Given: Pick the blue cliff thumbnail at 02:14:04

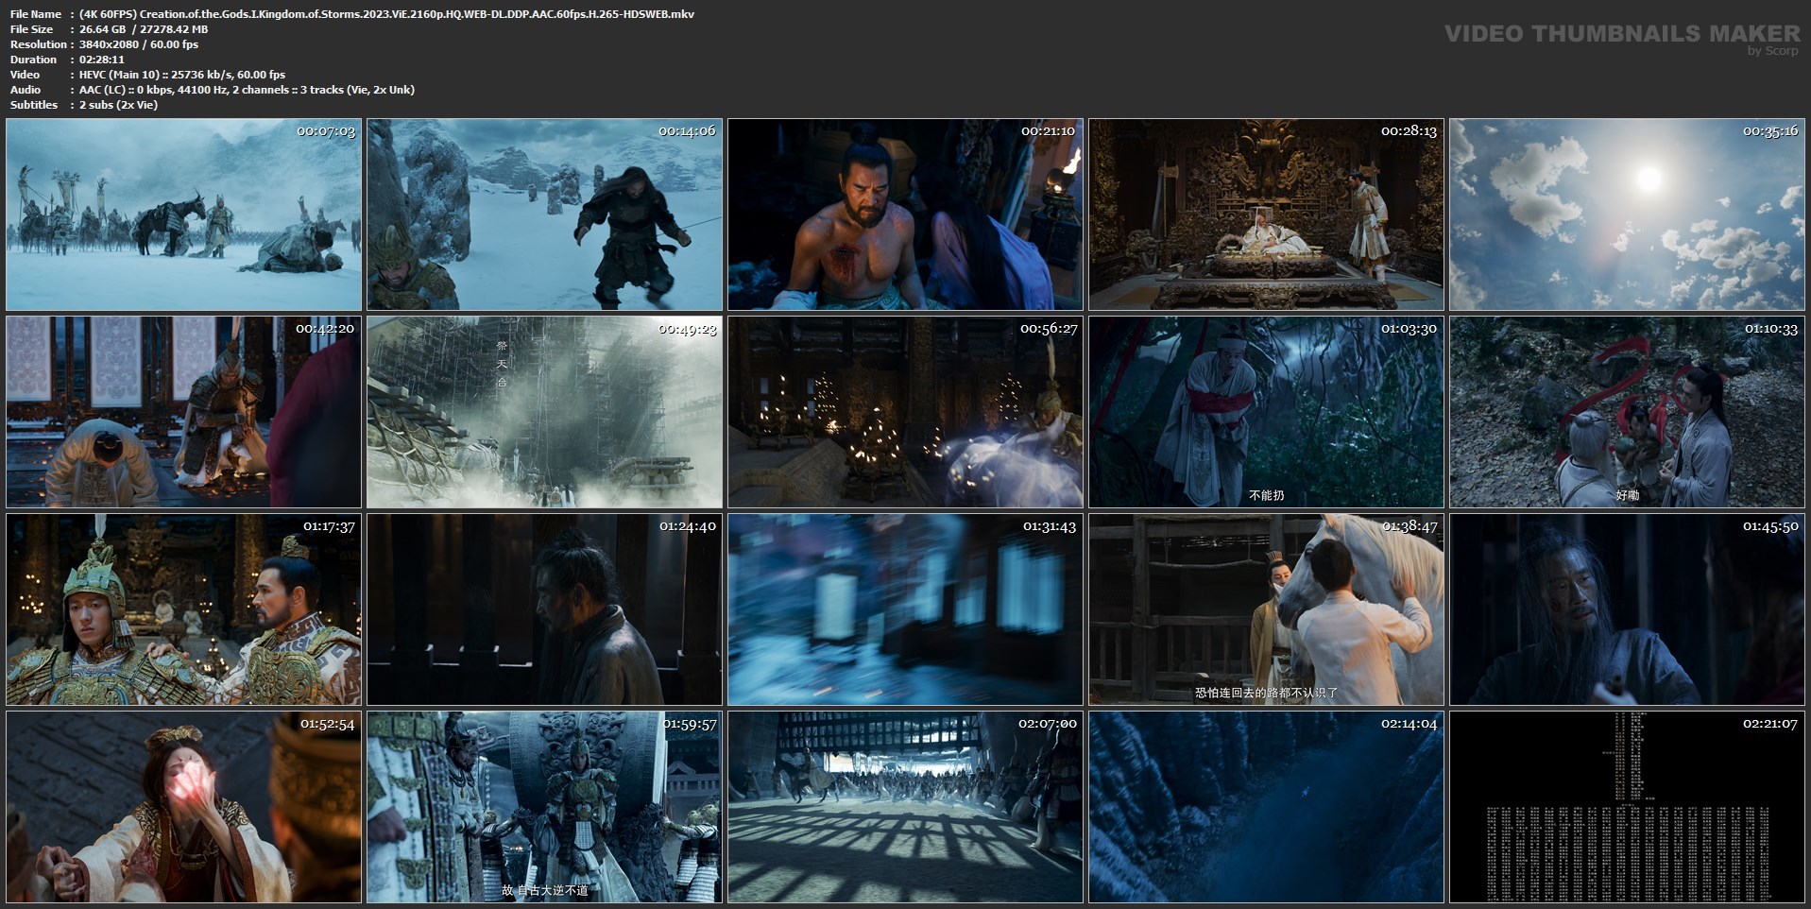Looking at the screenshot, I should [1266, 807].
